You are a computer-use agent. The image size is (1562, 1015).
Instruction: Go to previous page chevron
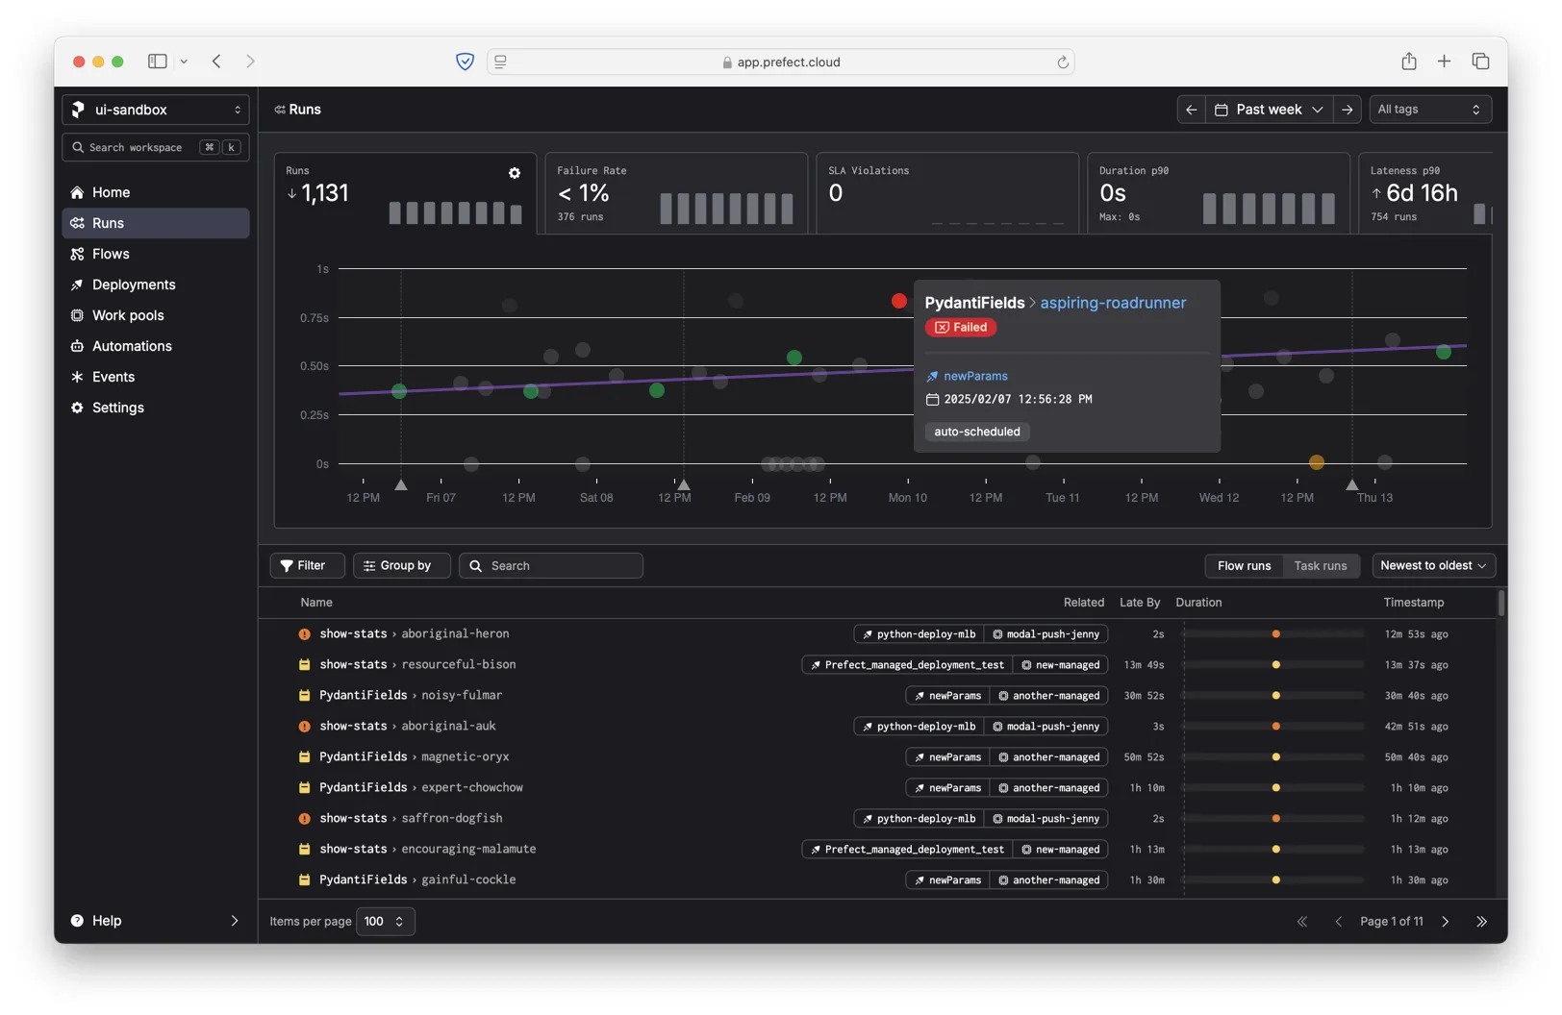[1338, 922]
